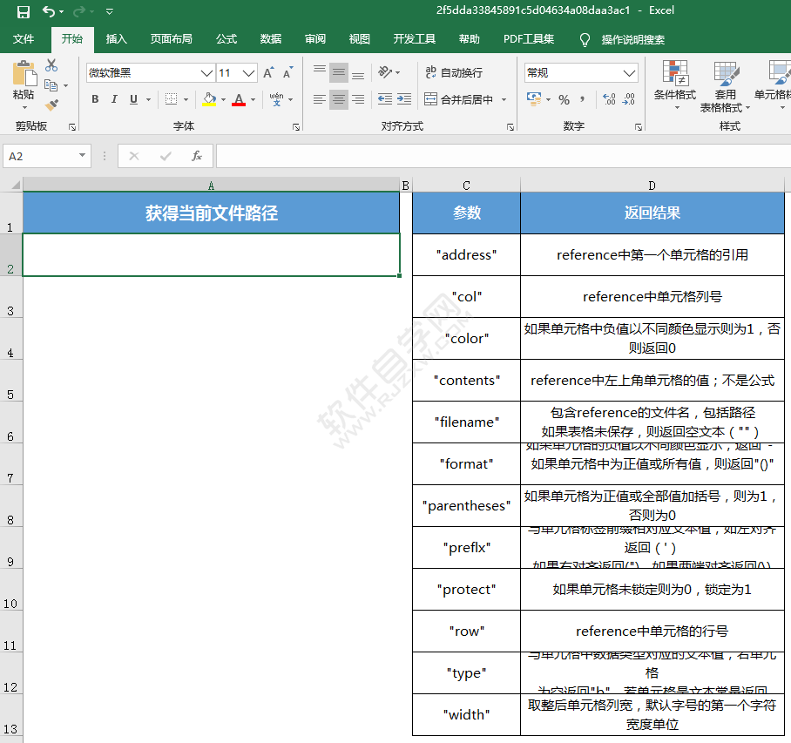791x743 pixels.
Task: Click the Percent style icon
Action: click(x=564, y=100)
